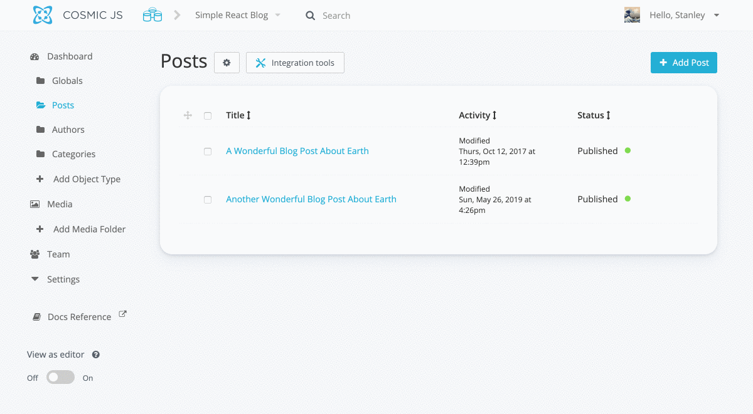Click the Docs Reference book icon
753x414 pixels.
coord(37,317)
